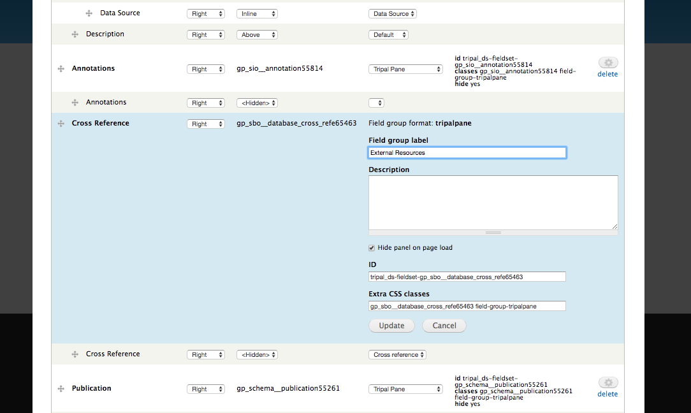Click drag handle for nested Cross Reference field
The height and width of the screenshot is (413, 691).
(x=75, y=354)
